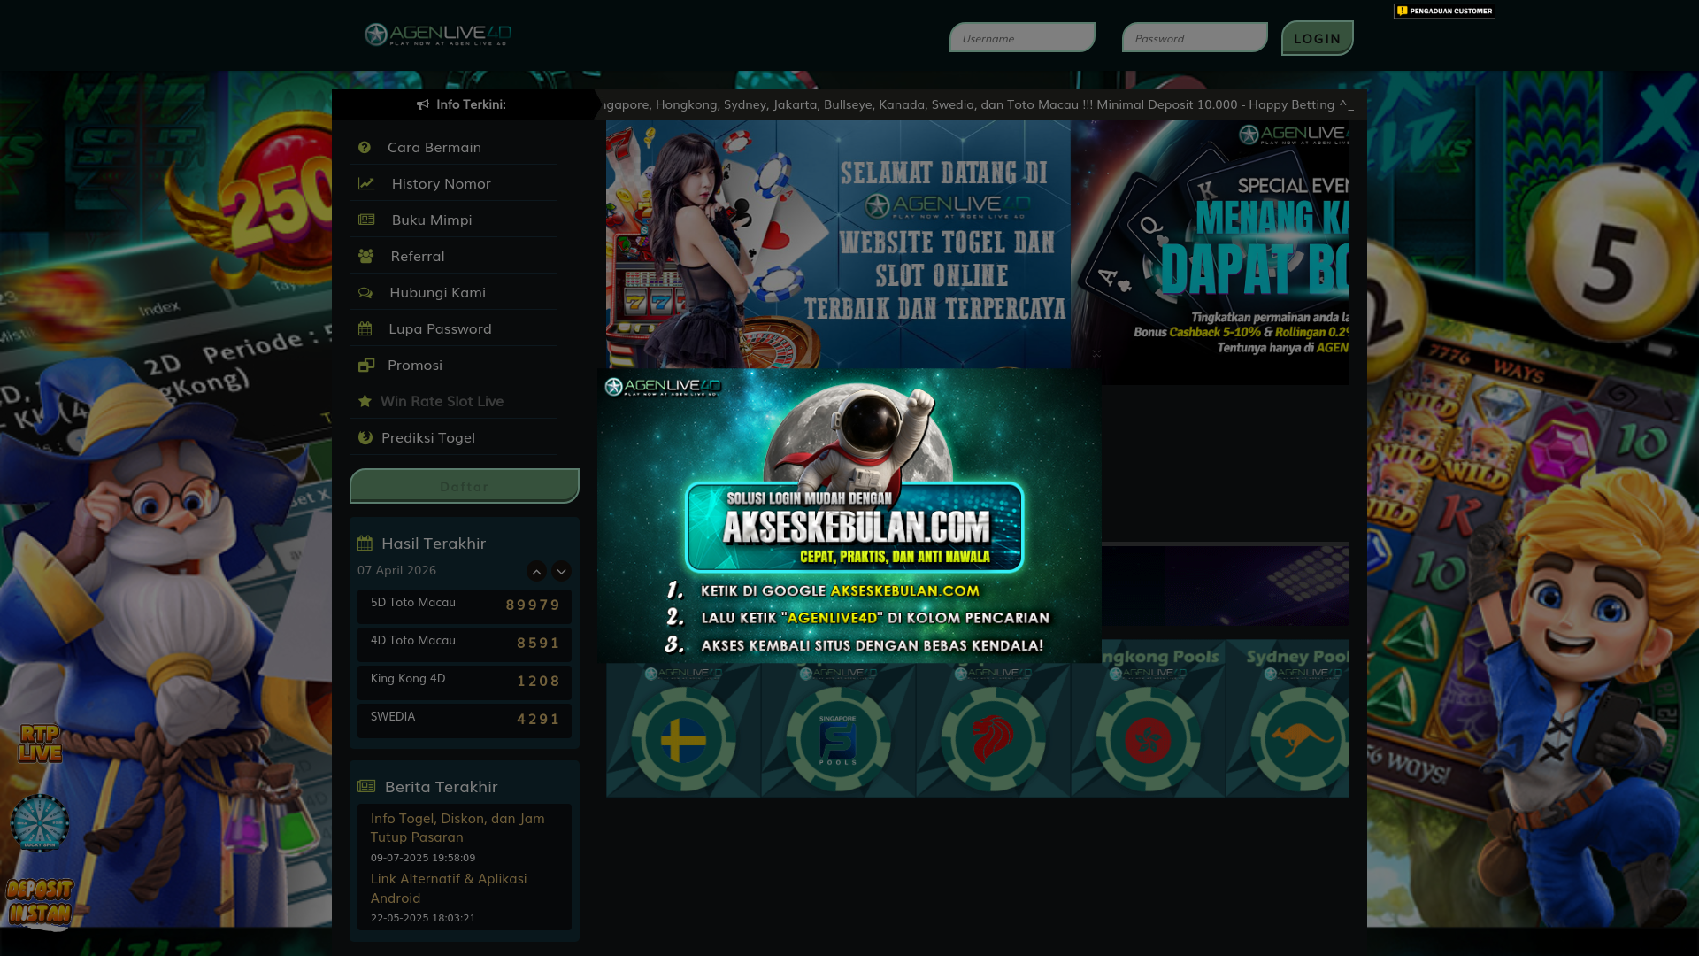This screenshot has height=956, width=1699.
Task: Click the Username input field
Action: [1022, 38]
